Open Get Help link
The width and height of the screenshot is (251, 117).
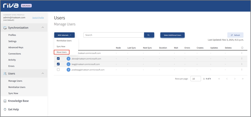(13, 110)
